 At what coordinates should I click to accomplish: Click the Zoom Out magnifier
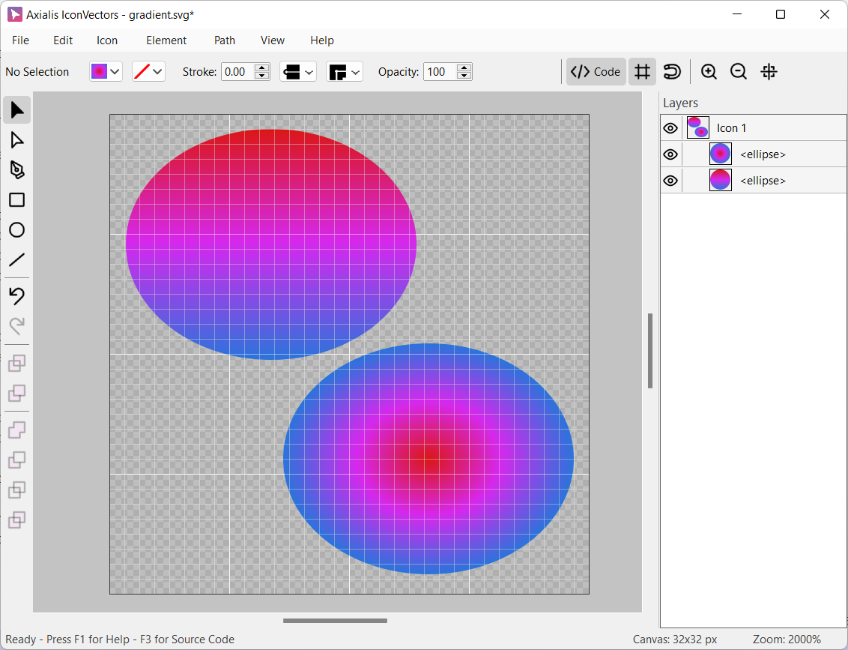(x=739, y=72)
